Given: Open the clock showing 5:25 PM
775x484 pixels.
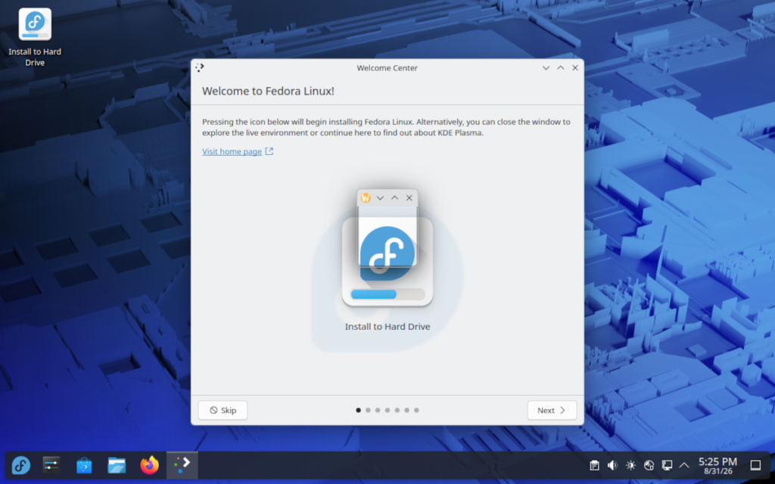Looking at the screenshot, I should [x=717, y=465].
